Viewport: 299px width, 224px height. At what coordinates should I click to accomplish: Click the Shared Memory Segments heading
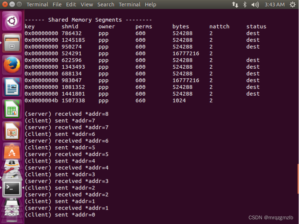click(85, 20)
